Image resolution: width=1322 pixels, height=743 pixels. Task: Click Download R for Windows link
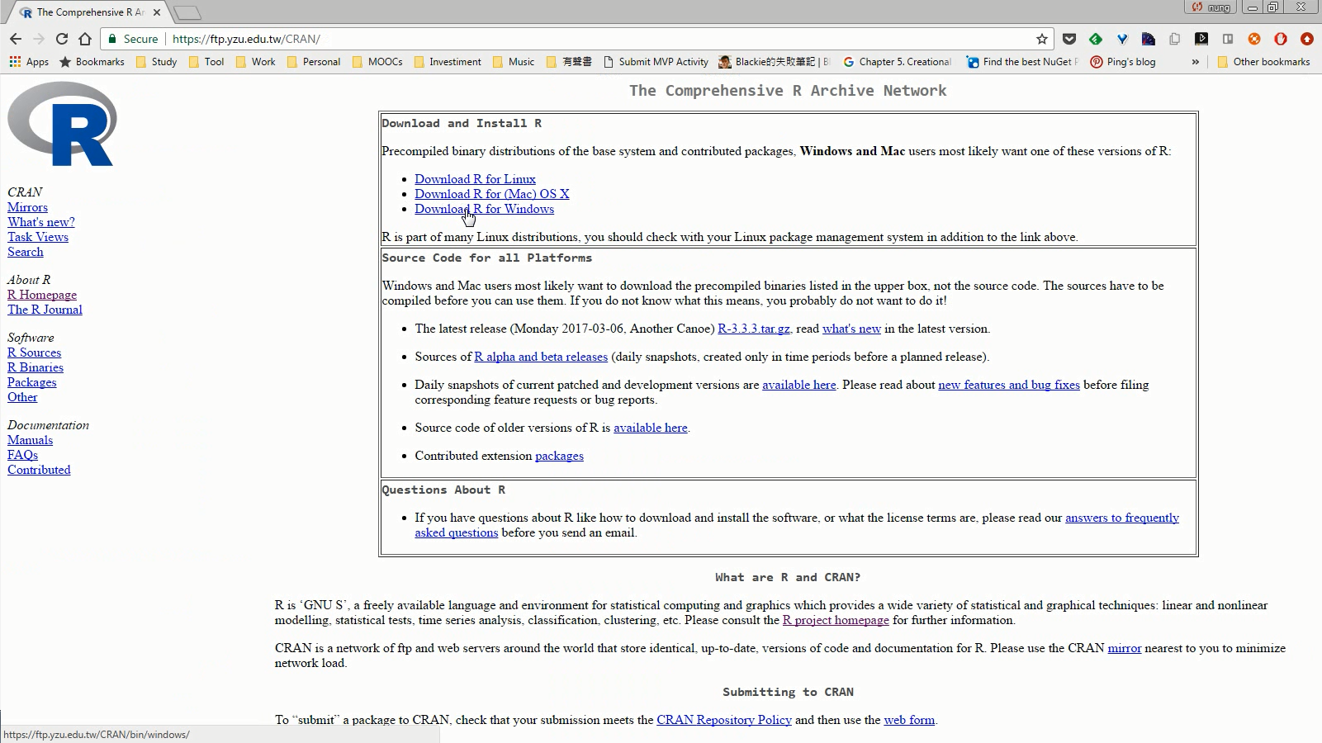pos(484,209)
